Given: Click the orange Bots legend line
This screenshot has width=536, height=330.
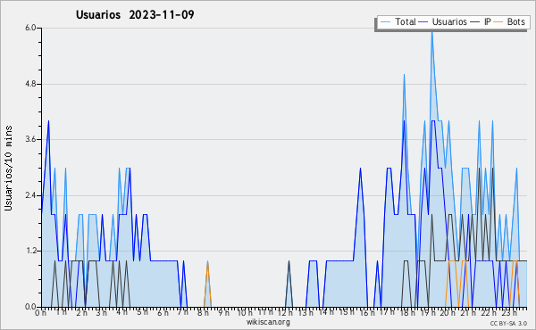Looking at the screenshot, I should coord(498,21).
